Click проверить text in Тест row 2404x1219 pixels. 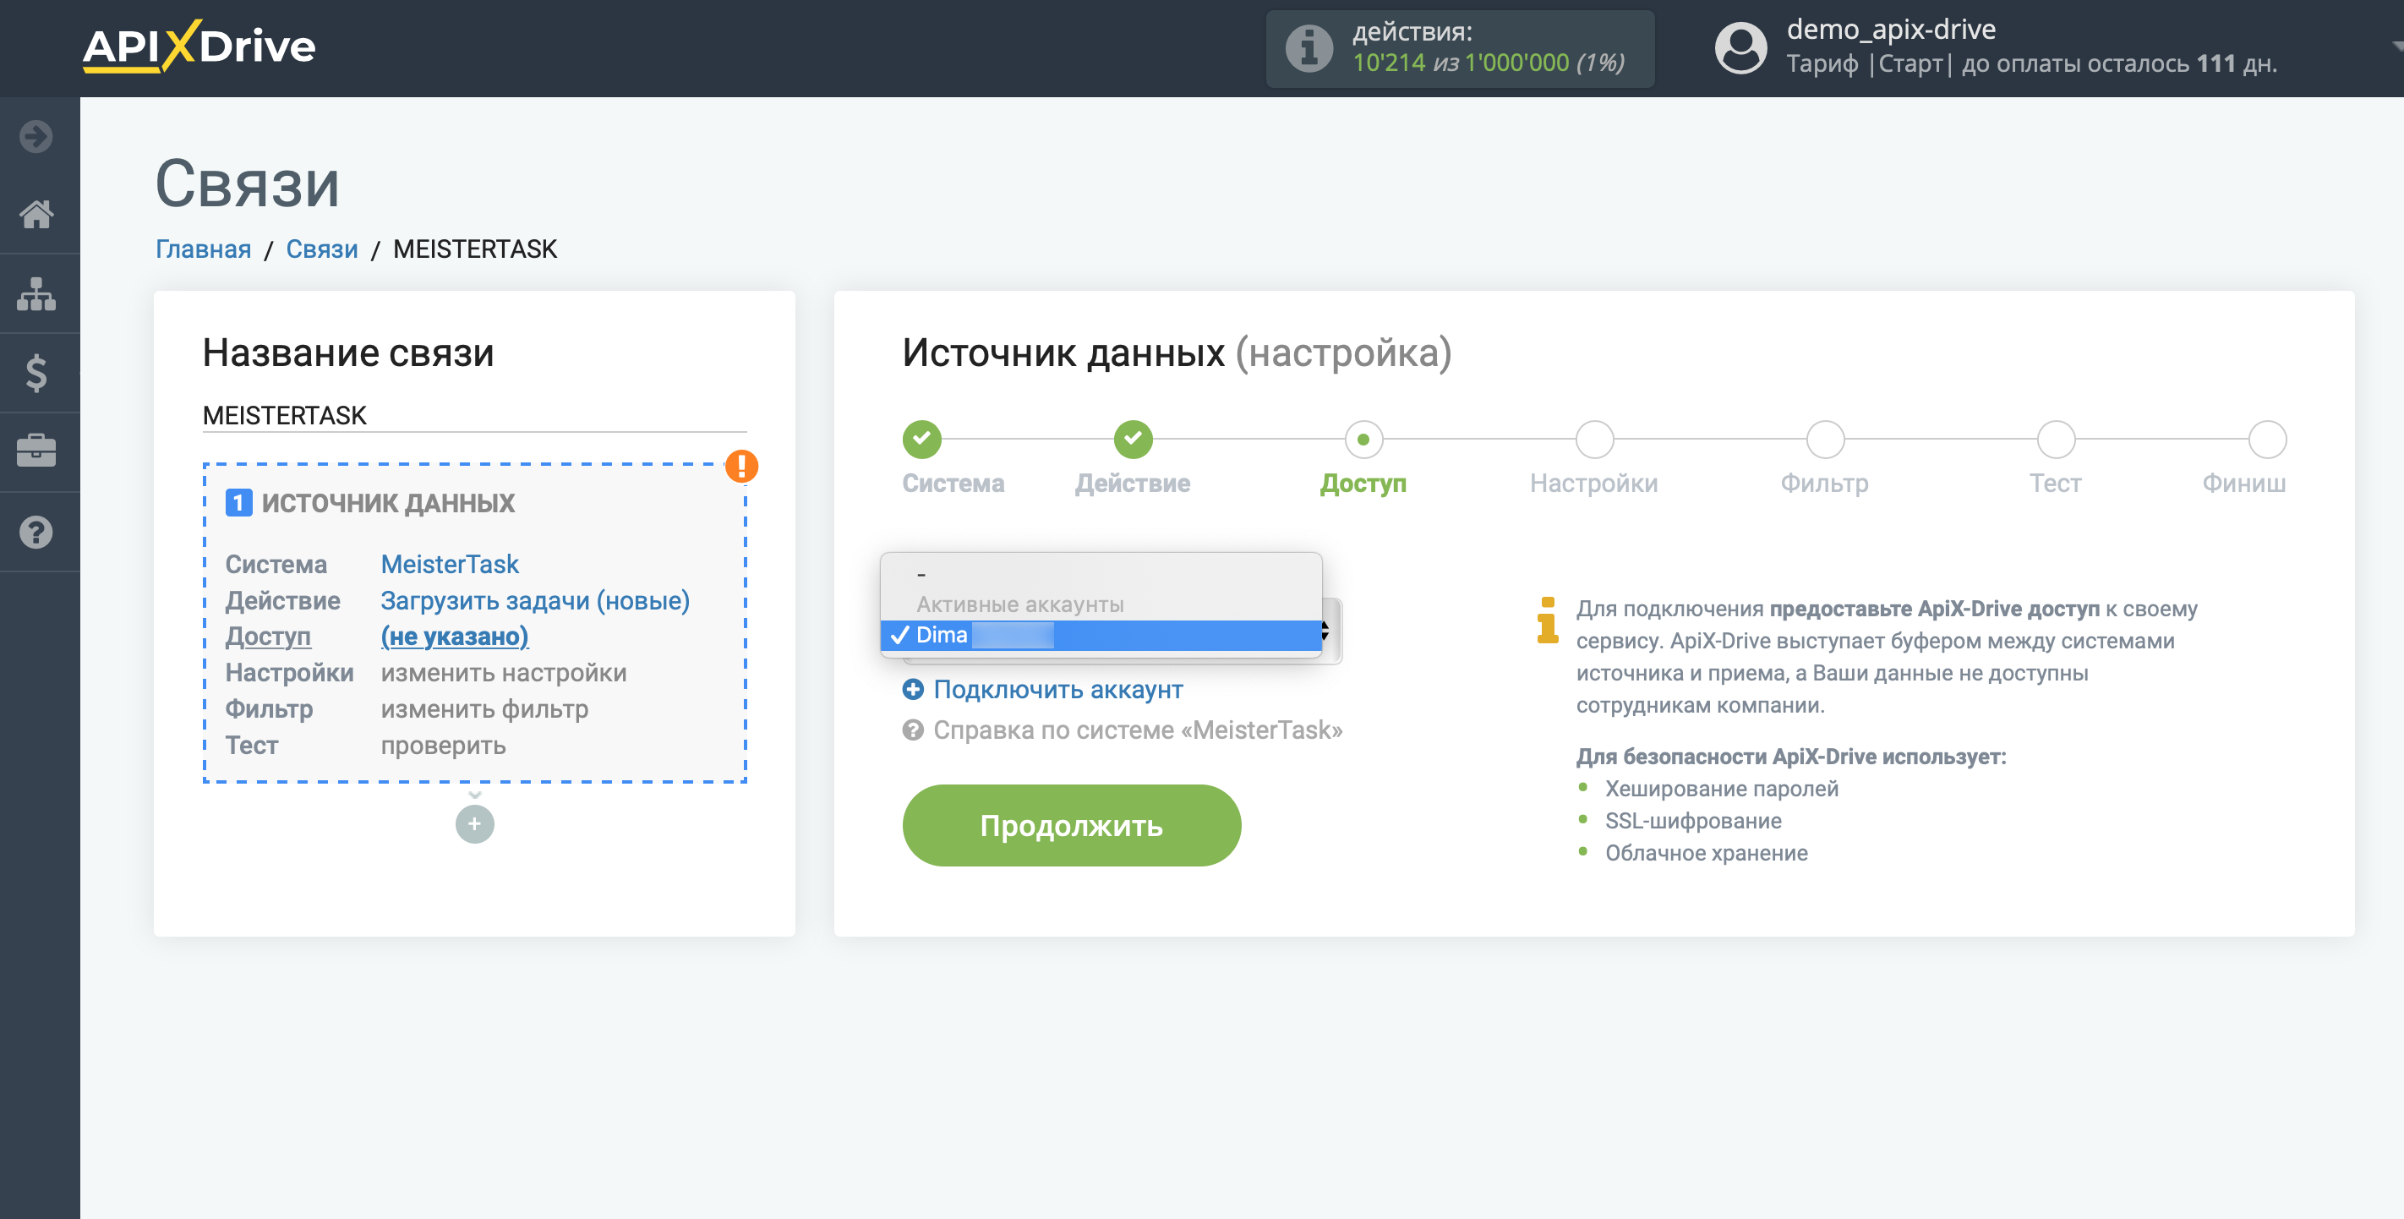click(x=442, y=746)
